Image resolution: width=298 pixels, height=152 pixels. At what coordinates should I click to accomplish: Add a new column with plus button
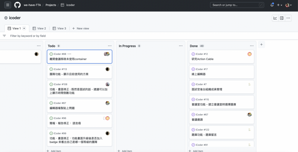click(261, 45)
